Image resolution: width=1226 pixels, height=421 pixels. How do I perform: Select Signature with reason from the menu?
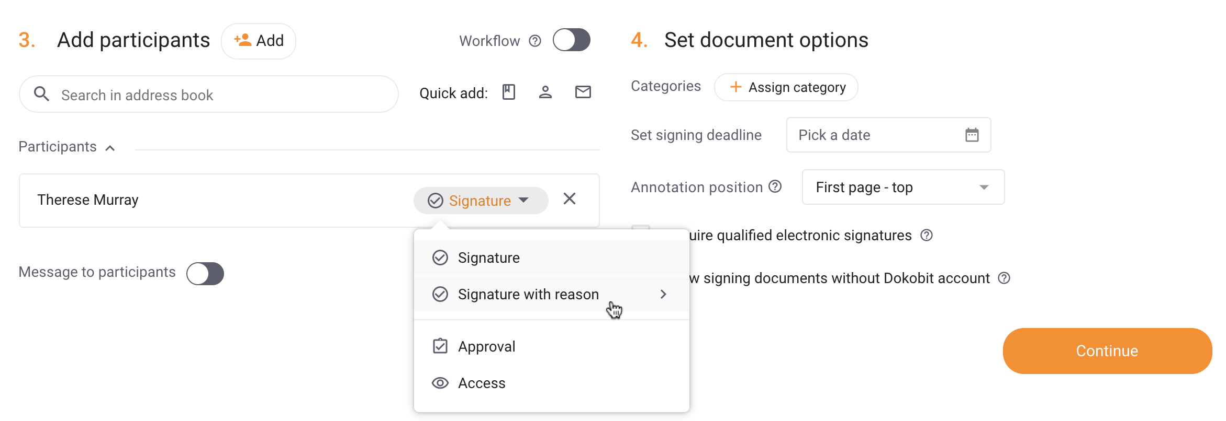[x=528, y=294]
